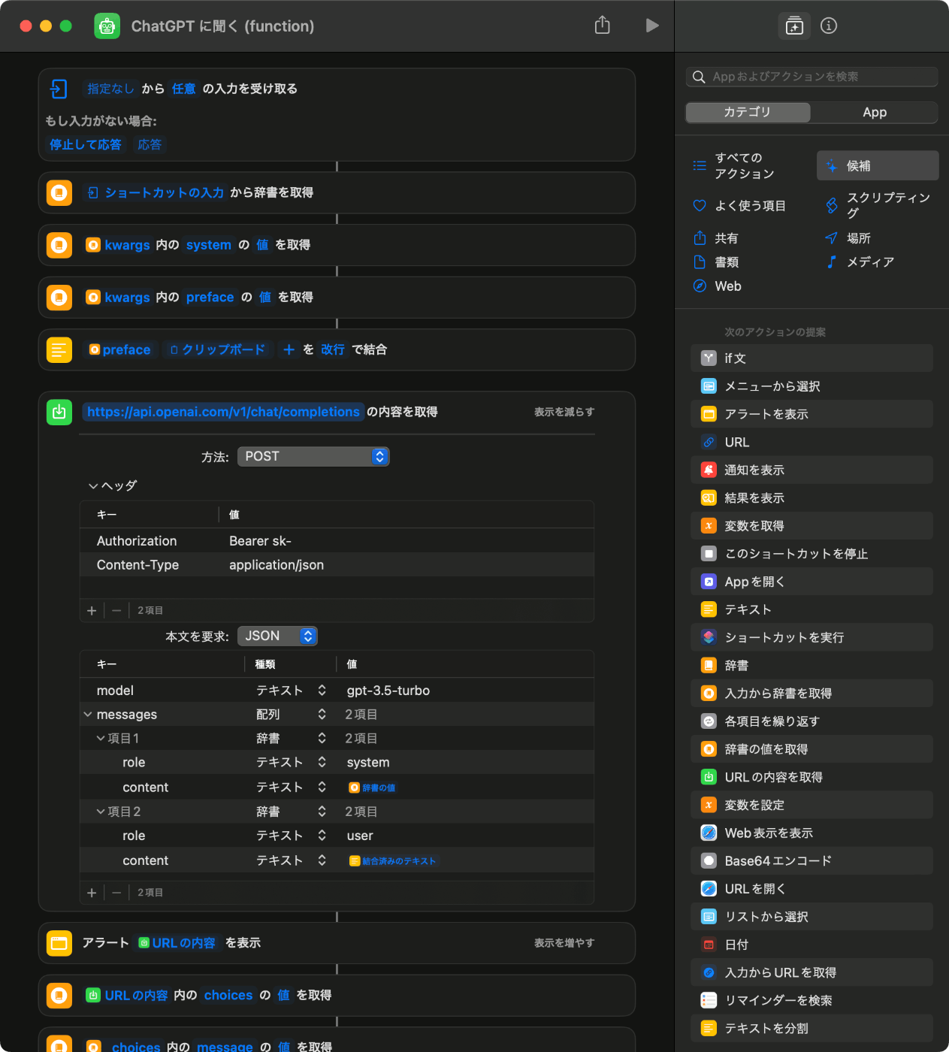This screenshot has width=949, height=1052.
Task: Add このショートカットを停止 action icon
Action: point(709,554)
